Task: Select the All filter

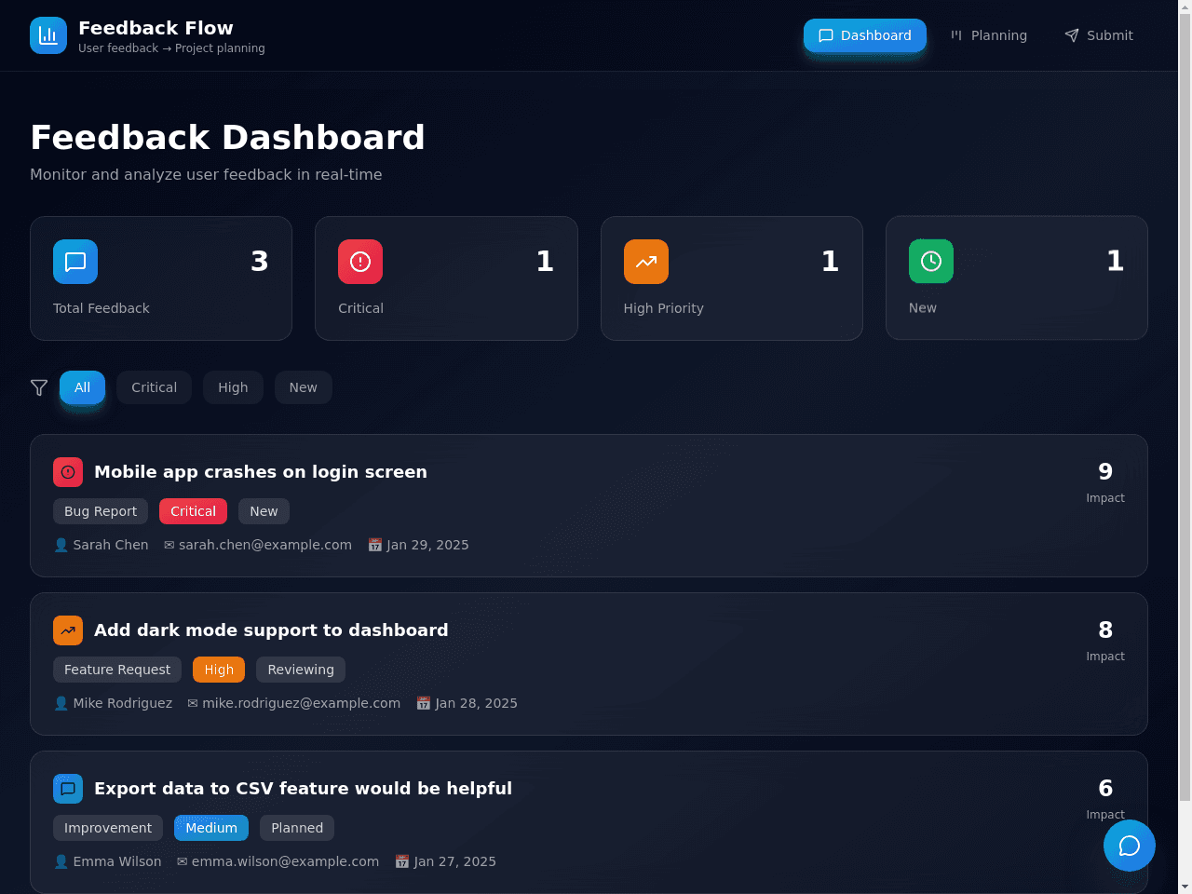Action: [x=82, y=387]
